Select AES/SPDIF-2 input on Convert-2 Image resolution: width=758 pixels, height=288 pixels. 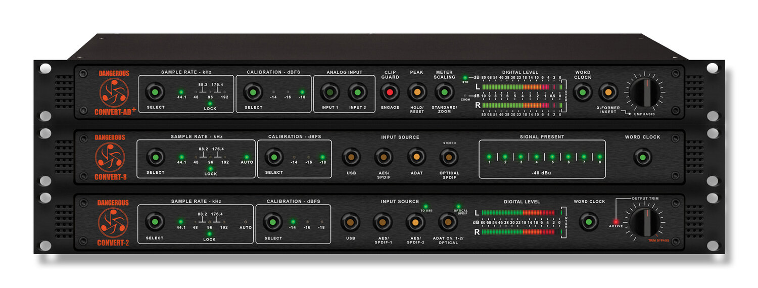(415, 222)
